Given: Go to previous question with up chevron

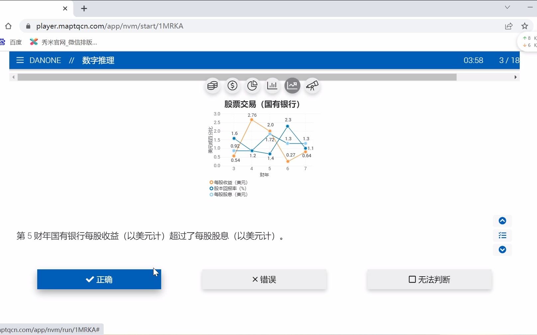Looking at the screenshot, I should click(502, 221).
